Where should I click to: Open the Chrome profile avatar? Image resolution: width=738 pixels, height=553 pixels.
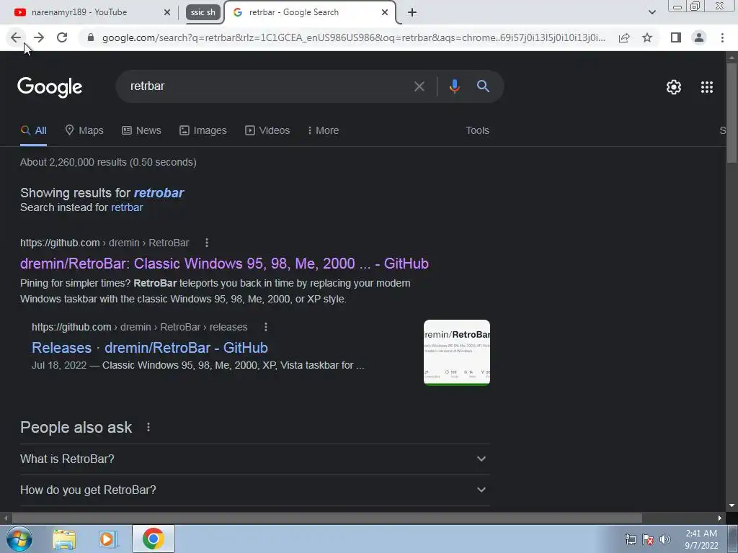[x=699, y=37]
